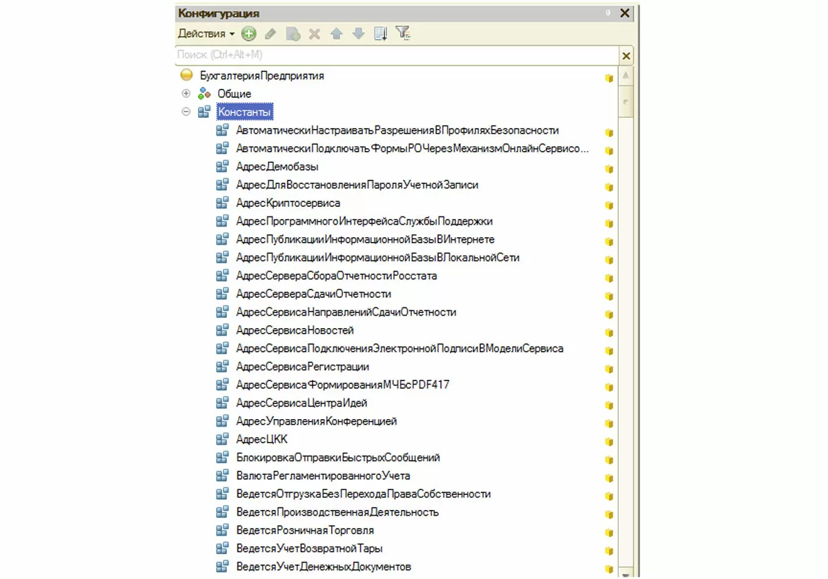Click the filter by subsystems funnel icon

click(403, 33)
